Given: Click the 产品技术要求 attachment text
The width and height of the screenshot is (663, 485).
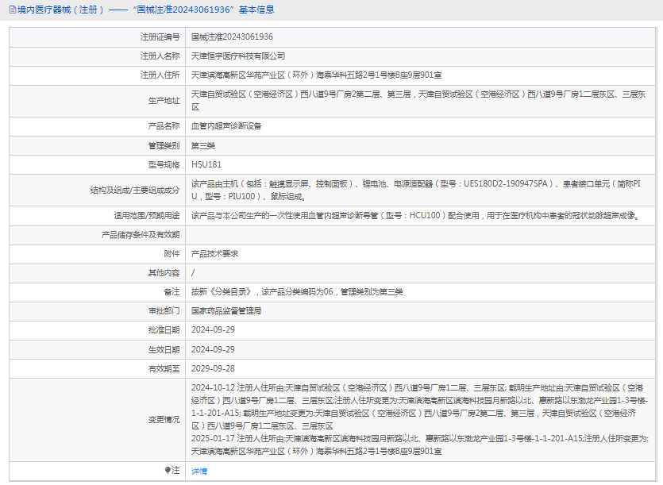Looking at the screenshot, I should pos(214,254).
